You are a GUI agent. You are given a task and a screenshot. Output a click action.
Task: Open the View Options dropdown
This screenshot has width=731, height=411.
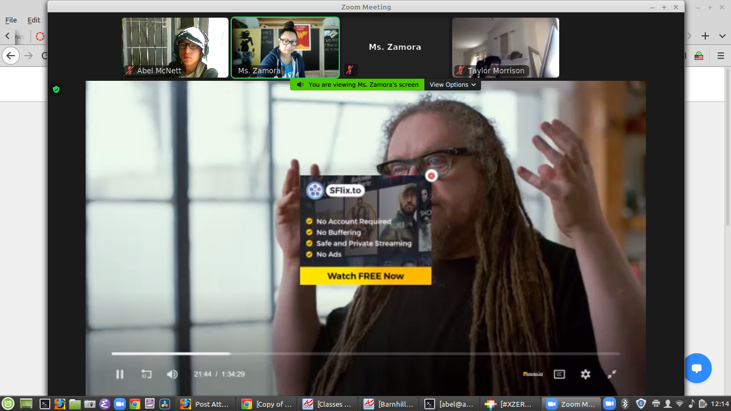(453, 85)
